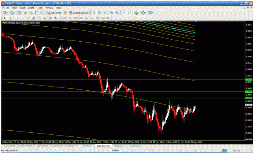Viewport: 254px width, 153px height.
Task: Switch to H1 timeframe
Action: (x=87, y=18)
